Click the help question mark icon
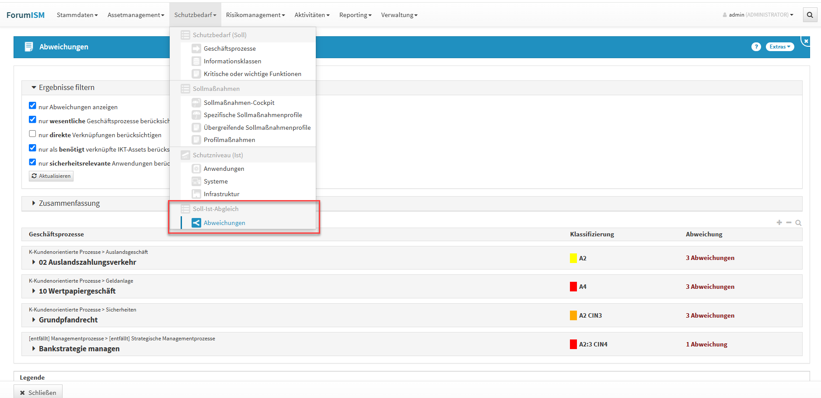Image resolution: width=821 pixels, height=398 pixels. (x=756, y=47)
